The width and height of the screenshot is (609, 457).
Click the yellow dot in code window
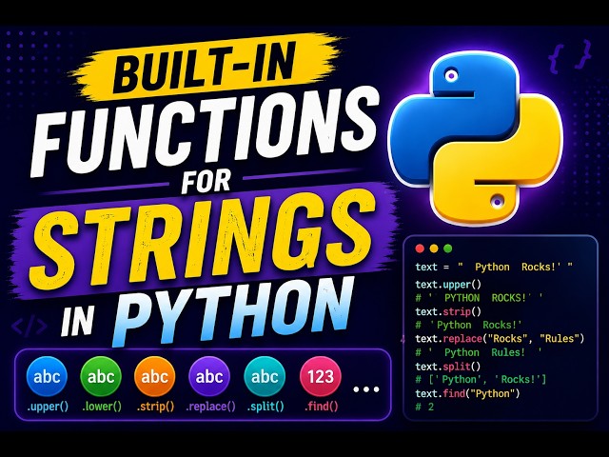click(x=434, y=248)
